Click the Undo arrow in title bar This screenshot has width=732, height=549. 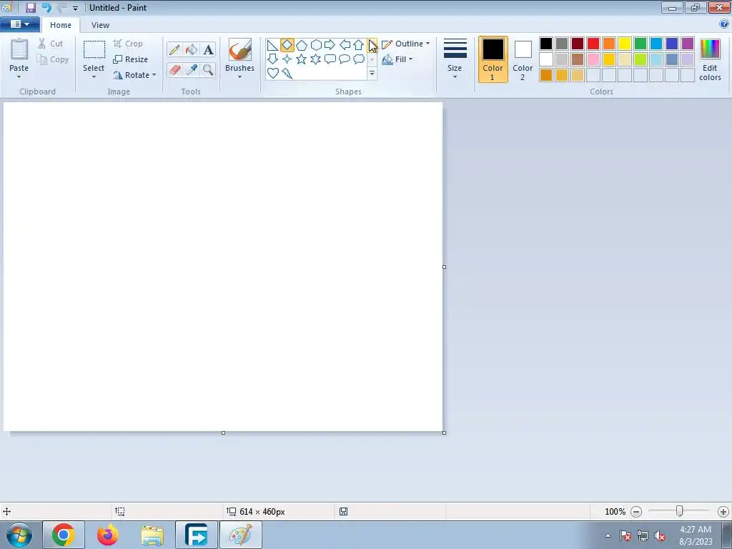(46, 7)
